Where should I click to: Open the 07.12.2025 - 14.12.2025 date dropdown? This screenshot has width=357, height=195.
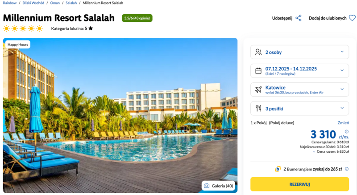click(342, 70)
